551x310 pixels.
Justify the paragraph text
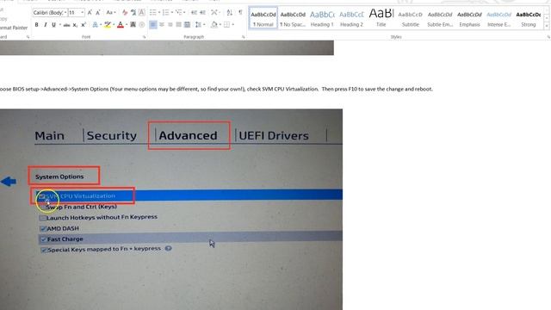pos(178,25)
